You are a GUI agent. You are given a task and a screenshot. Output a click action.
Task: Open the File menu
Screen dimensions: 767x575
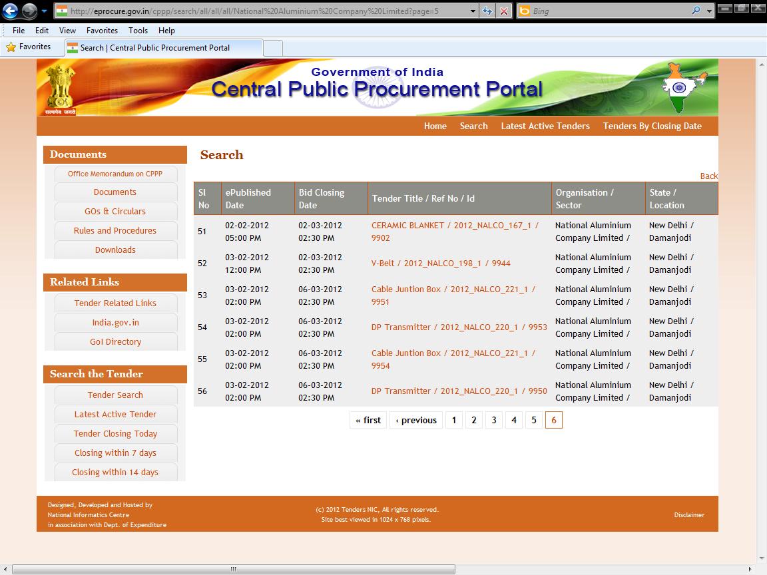pyautogui.click(x=19, y=31)
